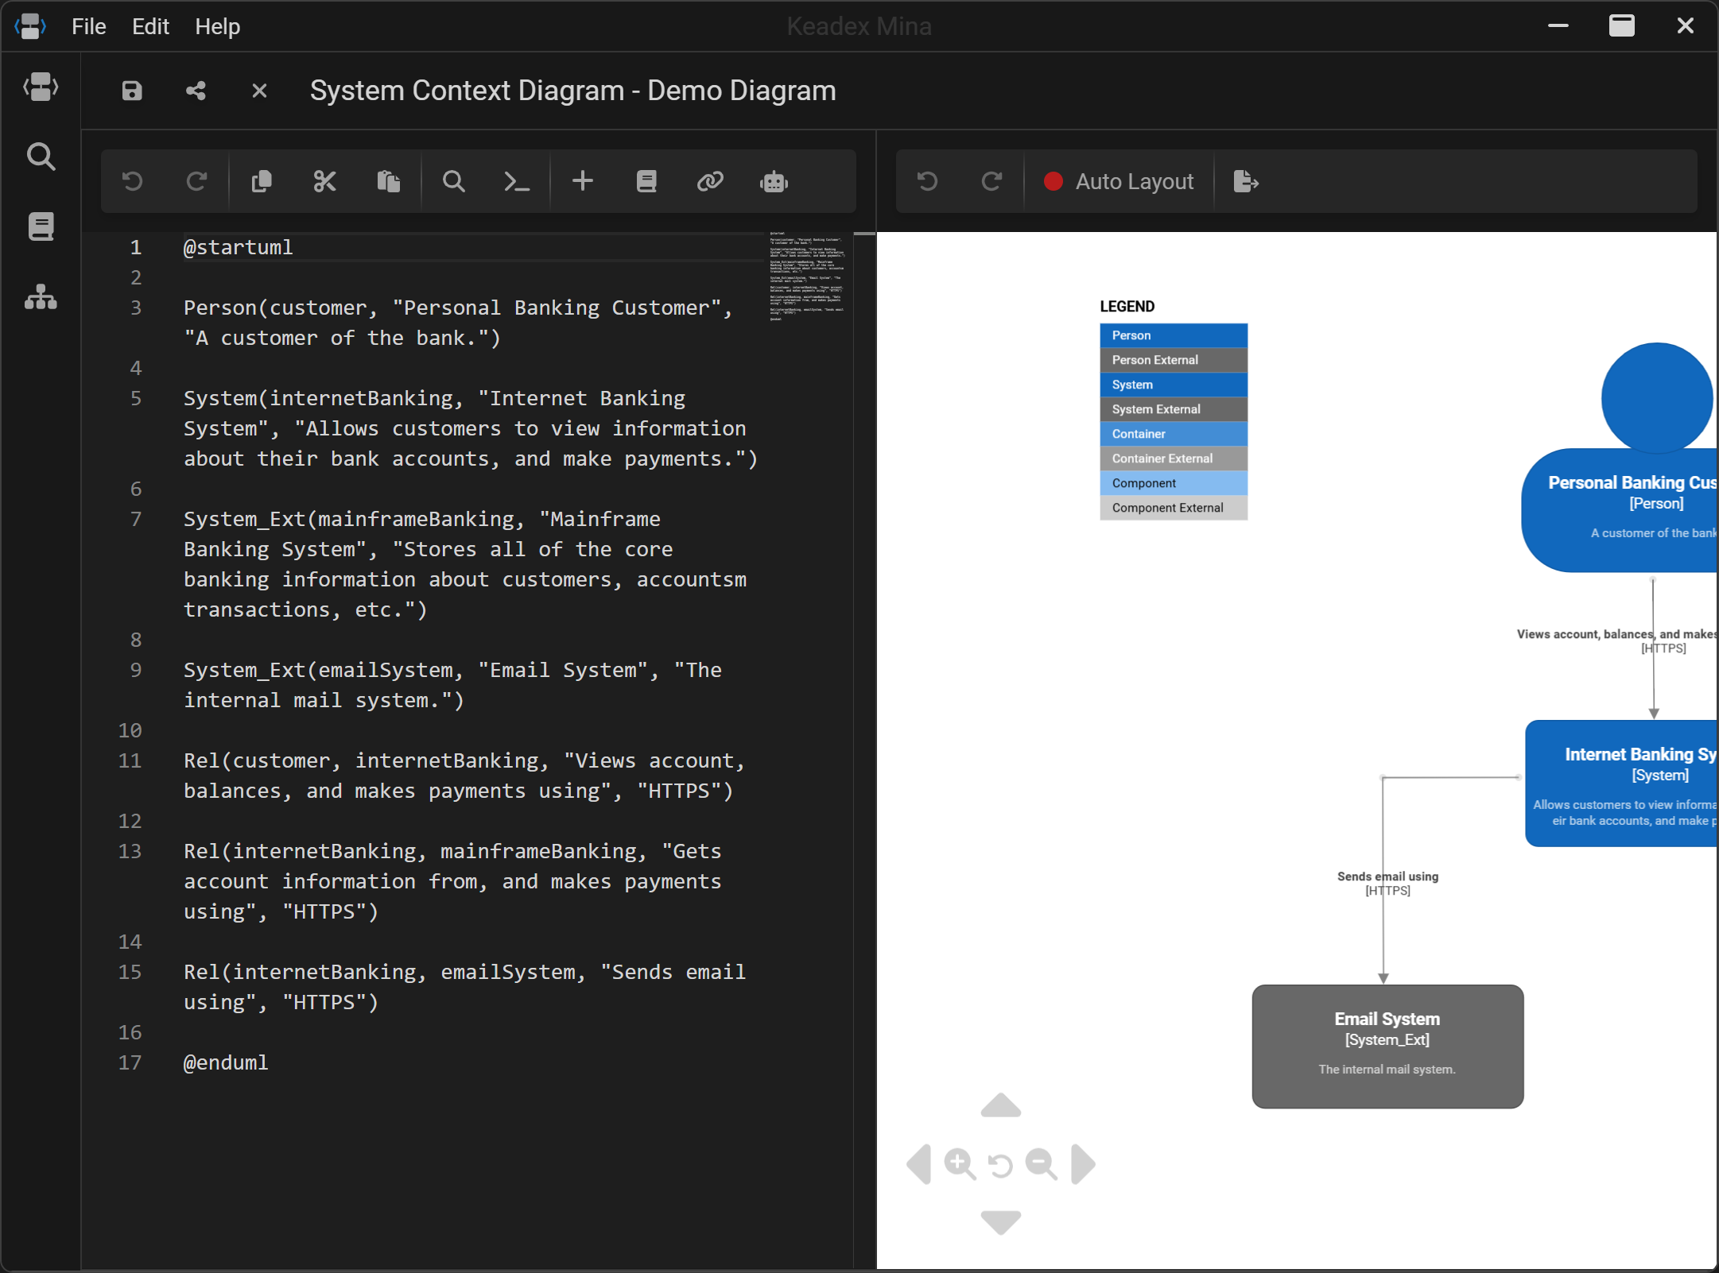This screenshot has width=1719, height=1273.
Task: Click the plus add icon
Action: click(583, 181)
